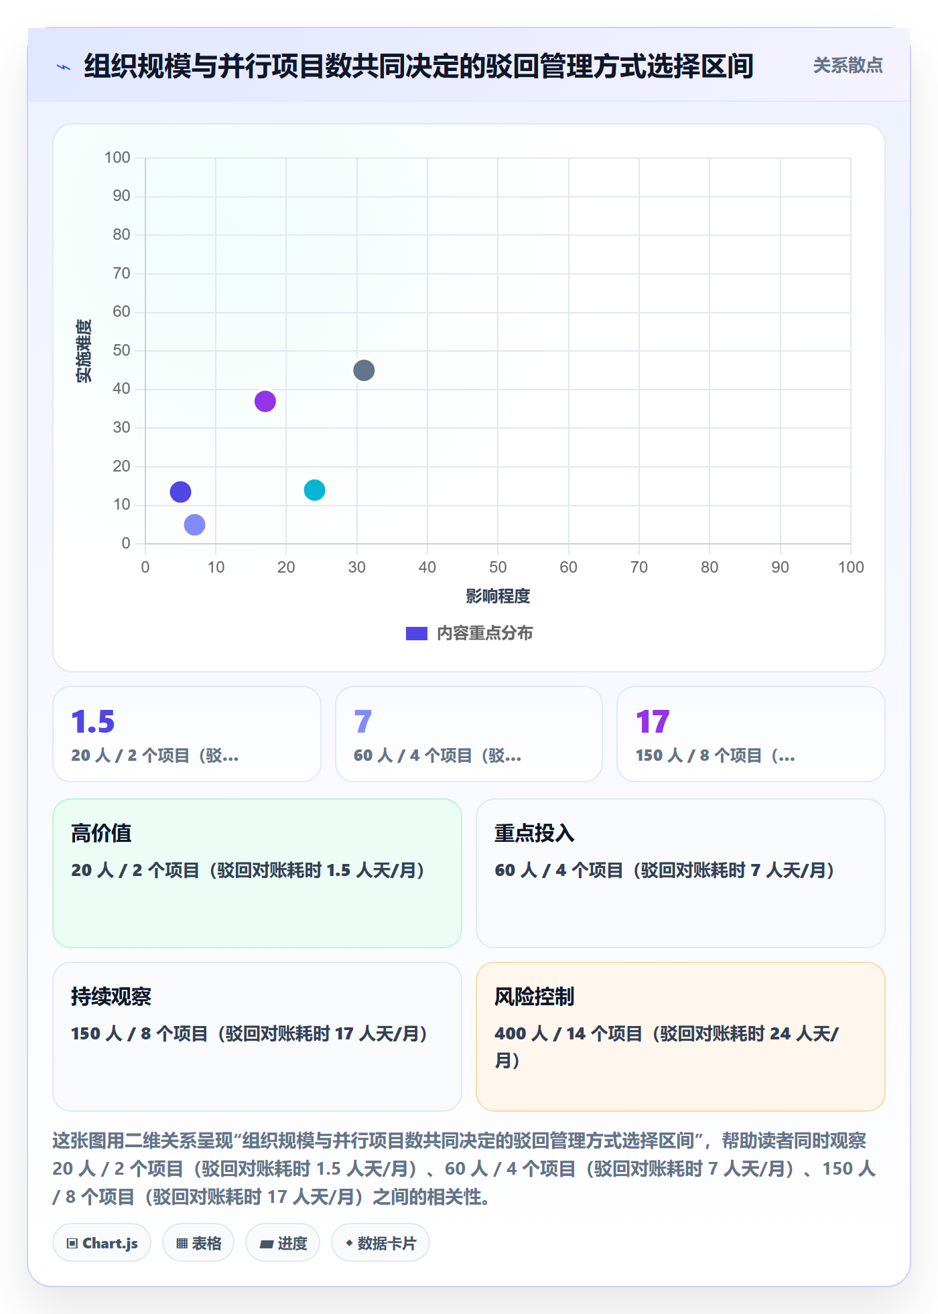Select the 持续观察 quadrant card
Screen dimensions: 938x1314
257,1037
